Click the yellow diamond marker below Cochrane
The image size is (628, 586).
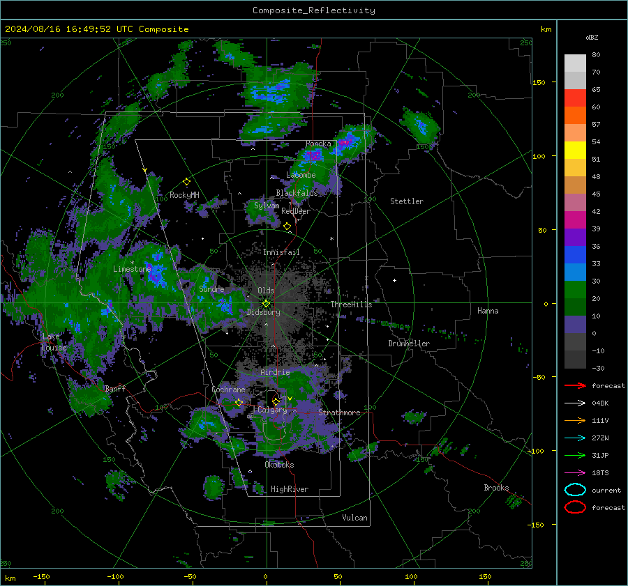click(x=239, y=403)
